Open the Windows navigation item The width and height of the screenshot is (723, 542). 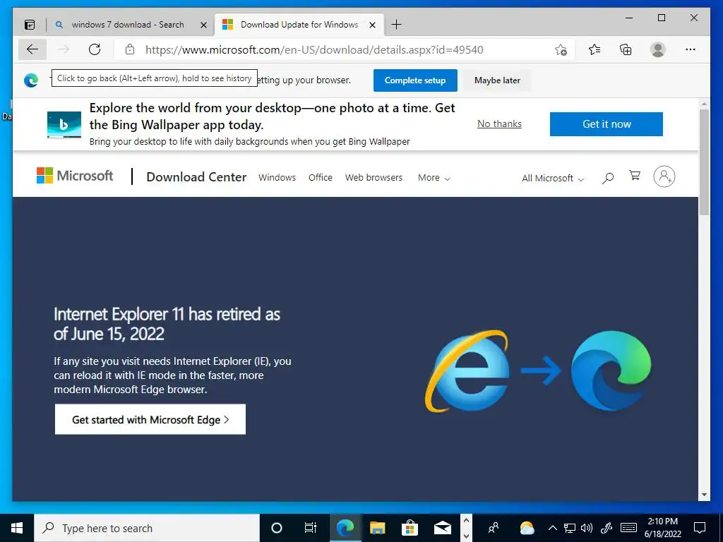(277, 177)
